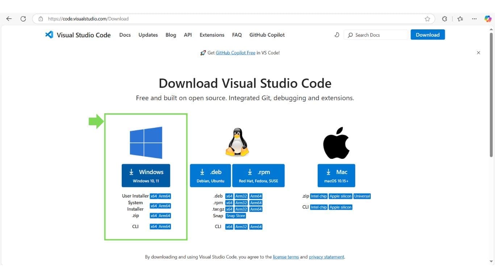
Task: Select Linux CLI Arm32 download
Action: click(241, 227)
